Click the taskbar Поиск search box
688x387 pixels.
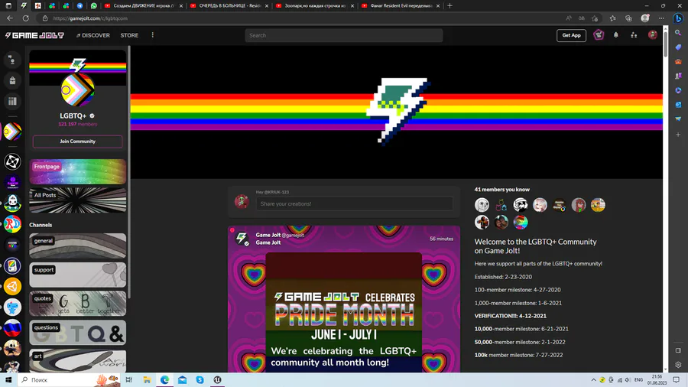70,380
